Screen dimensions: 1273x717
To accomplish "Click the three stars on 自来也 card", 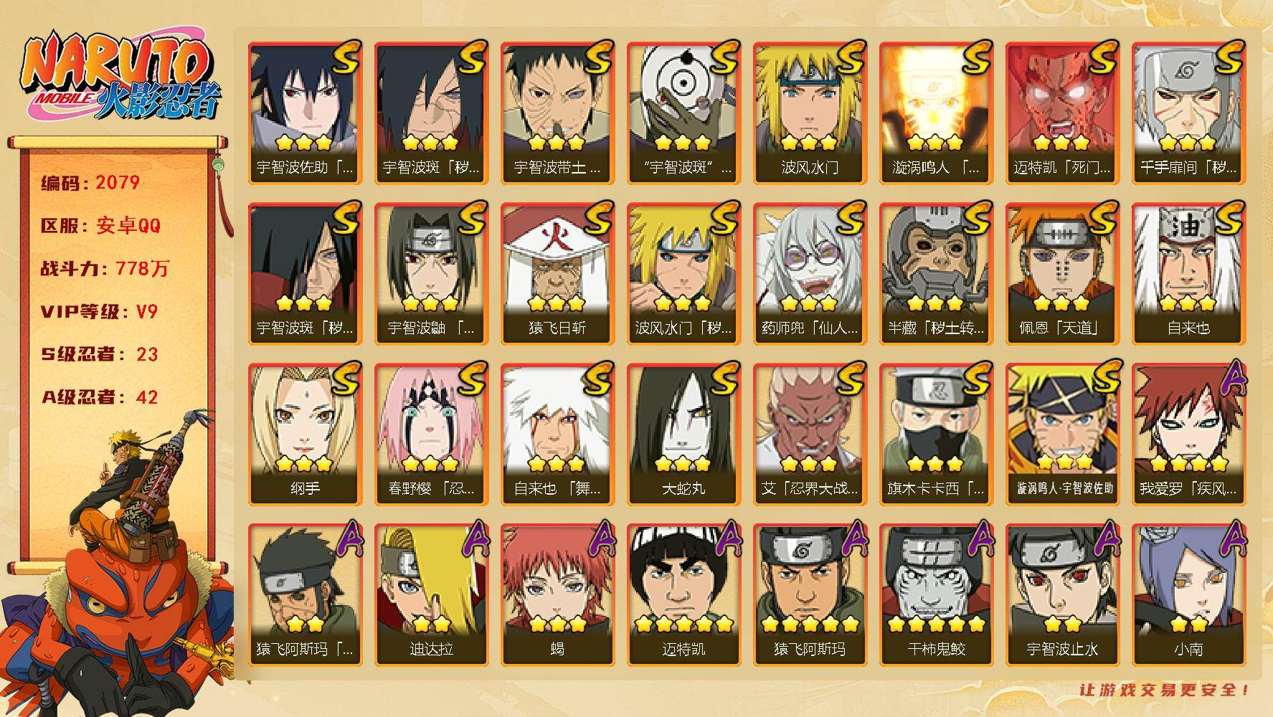I will pos(1188,303).
